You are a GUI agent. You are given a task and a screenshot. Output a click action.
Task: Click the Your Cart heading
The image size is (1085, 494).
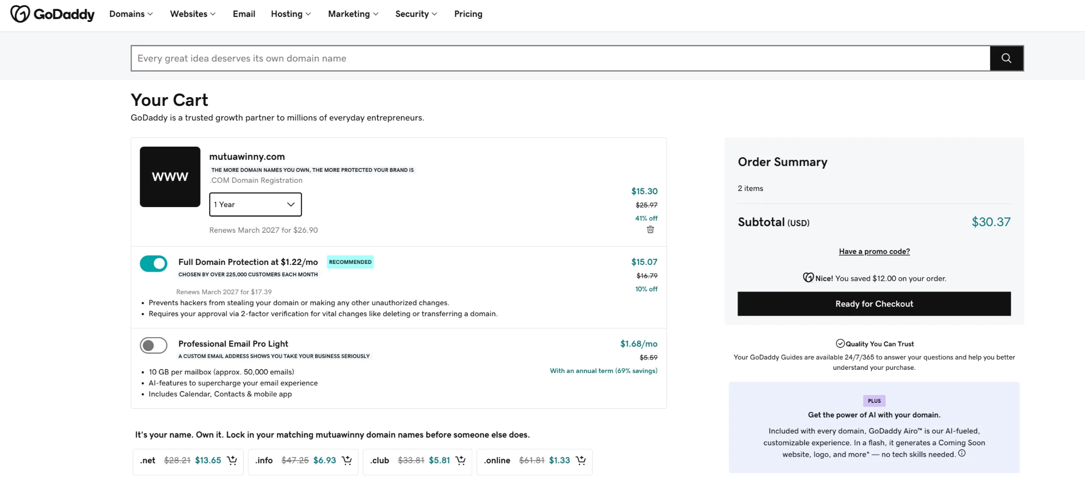169,100
